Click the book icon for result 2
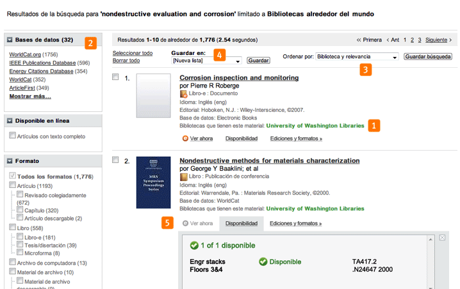460x289 pixels. point(184,176)
